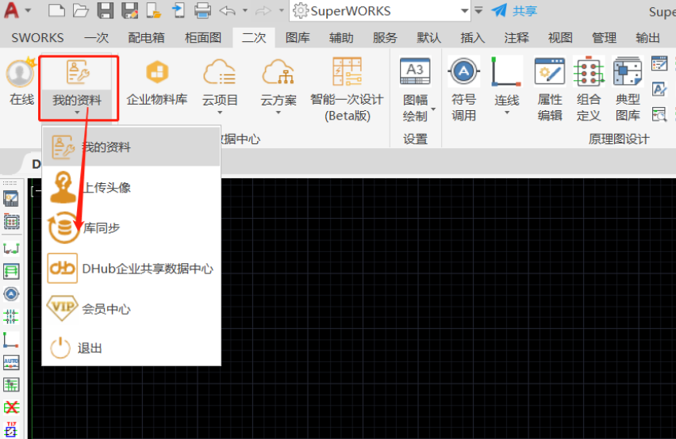Image resolution: width=676 pixels, height=439 pixels.
Task: Open the 服务 ribbon tab
Action: coord(385,38)
